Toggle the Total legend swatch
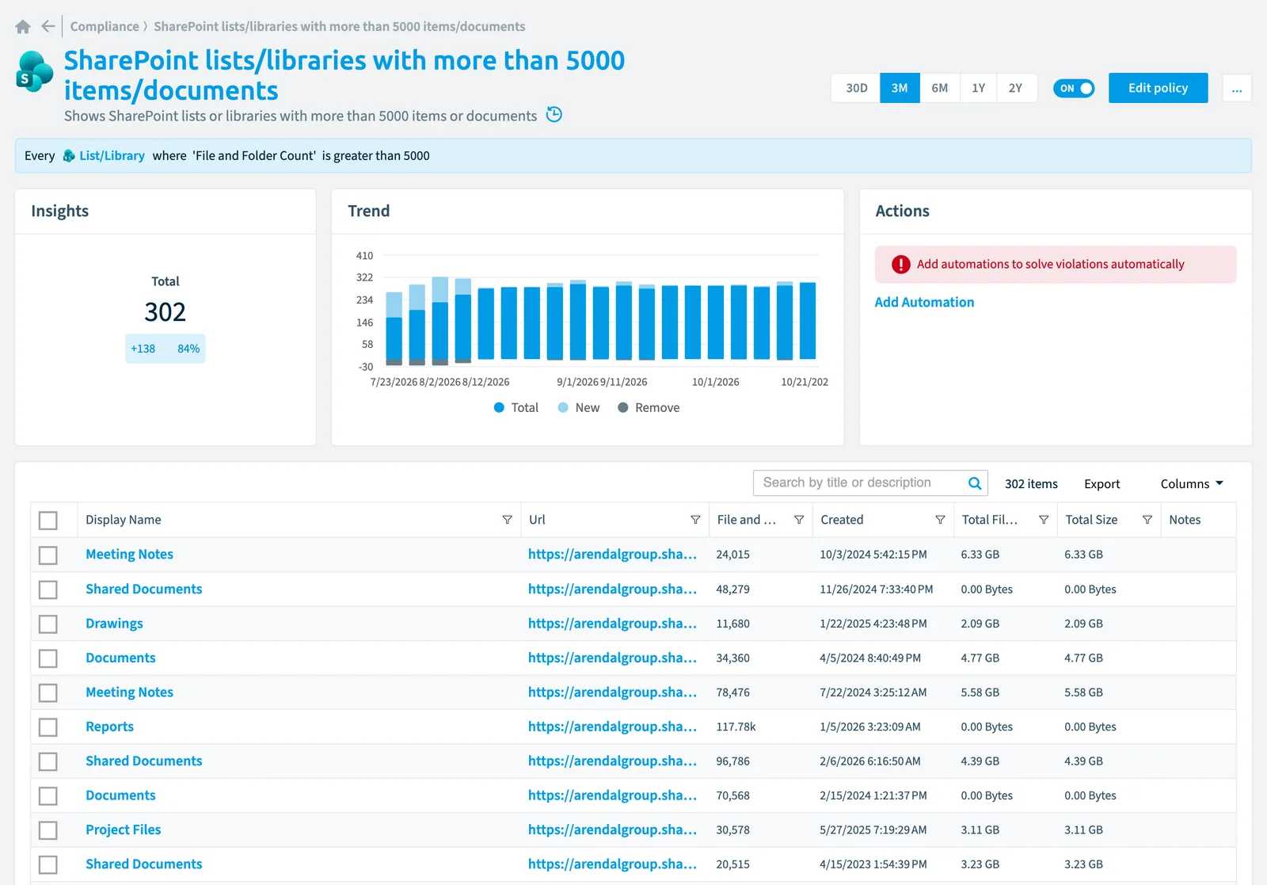The width and height of the screenshot is (1267, 885). (499, 407)
